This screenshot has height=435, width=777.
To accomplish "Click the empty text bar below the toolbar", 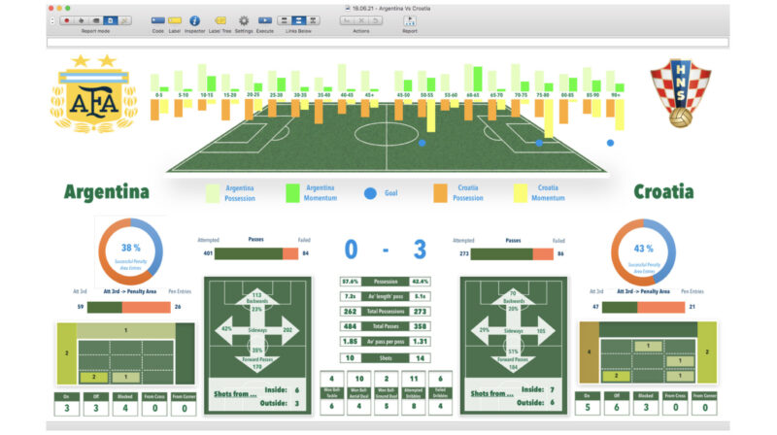I will (x=388, y=43).
